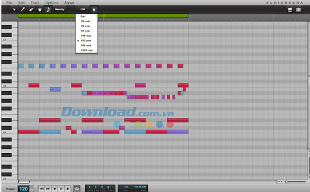Switch to the list view icon
This screenshot has height=192, width=310.
(x=290, y=10)
